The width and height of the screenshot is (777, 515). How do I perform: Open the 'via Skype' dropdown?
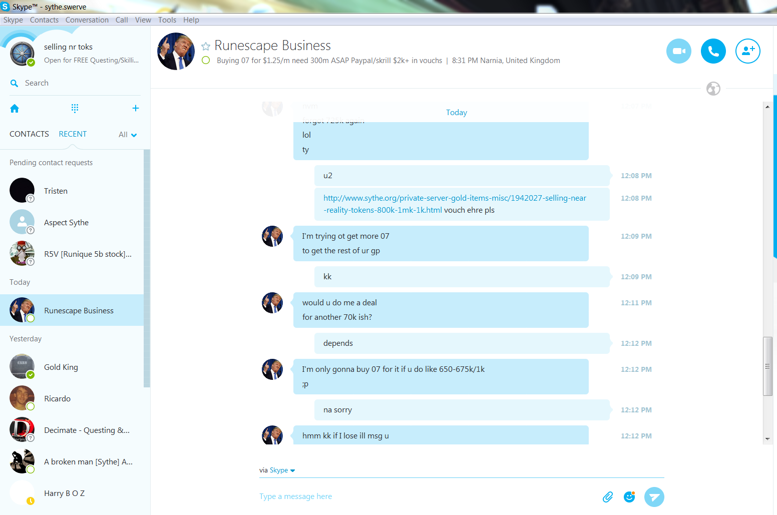pos(277,470)
